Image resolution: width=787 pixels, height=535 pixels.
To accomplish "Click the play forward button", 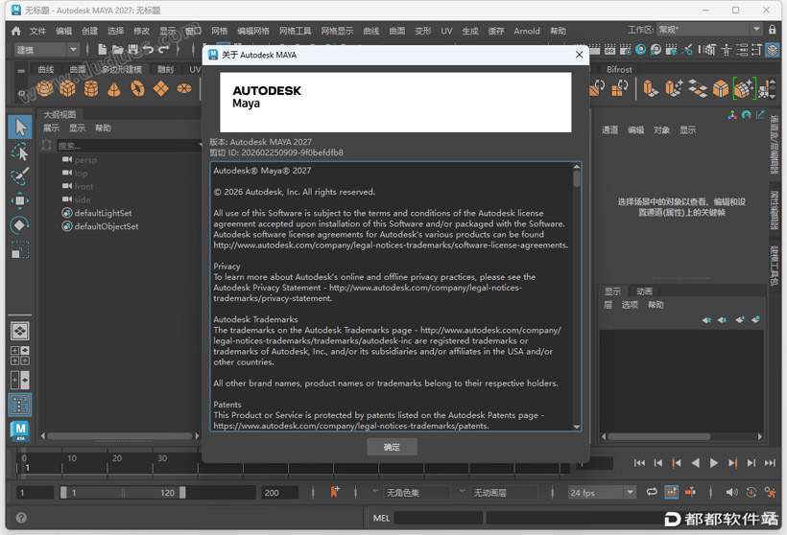I will pos(713,463).
